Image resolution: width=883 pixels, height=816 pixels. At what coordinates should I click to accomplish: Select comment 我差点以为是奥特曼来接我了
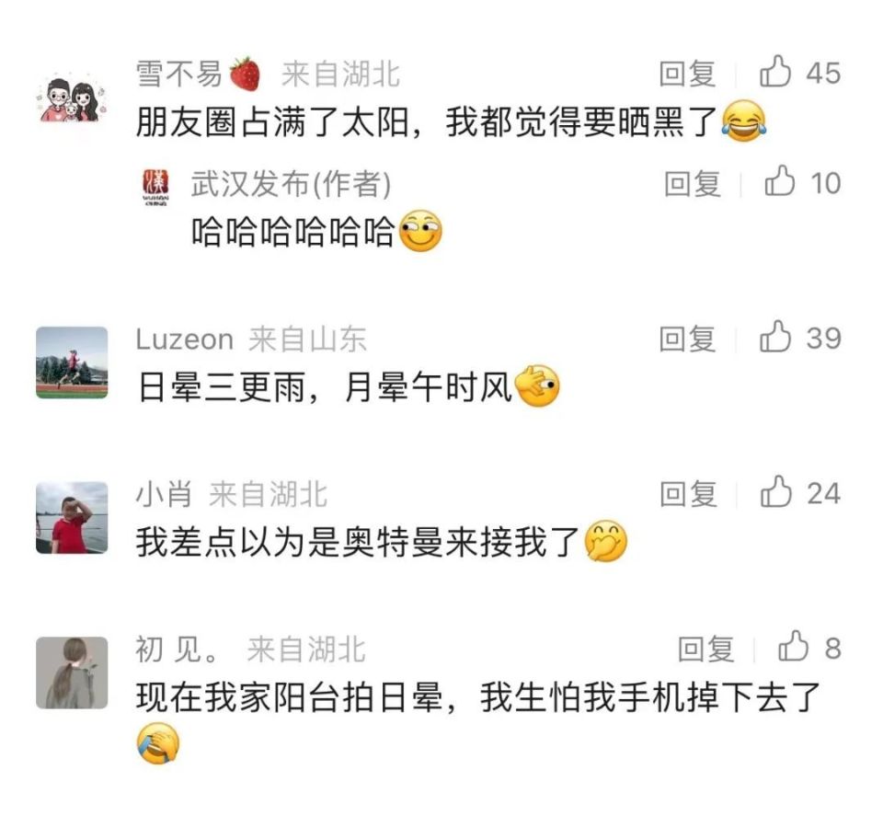click(358, 542)
